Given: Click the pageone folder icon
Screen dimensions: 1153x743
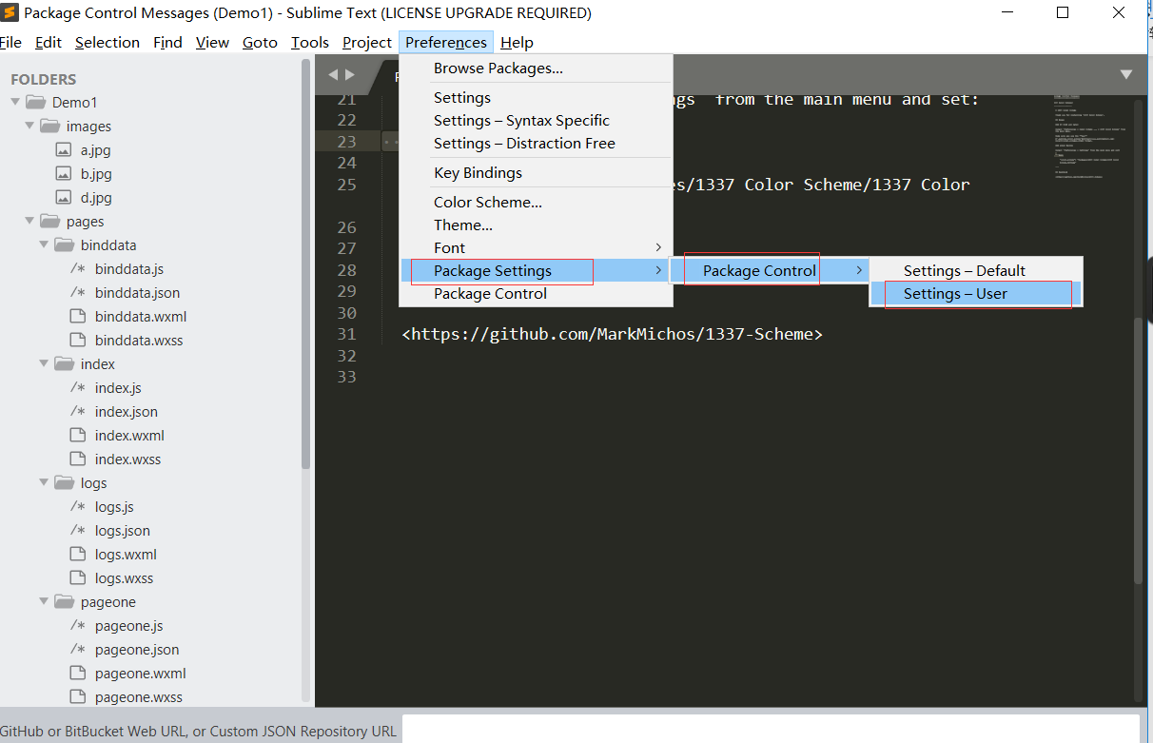Looking at the screenshot, I should point(64,601).
